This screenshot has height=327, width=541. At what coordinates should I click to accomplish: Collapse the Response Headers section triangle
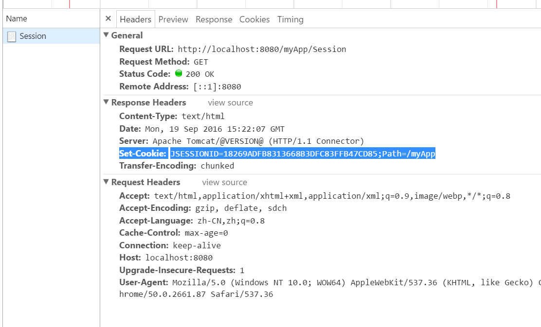coord(106,102)
